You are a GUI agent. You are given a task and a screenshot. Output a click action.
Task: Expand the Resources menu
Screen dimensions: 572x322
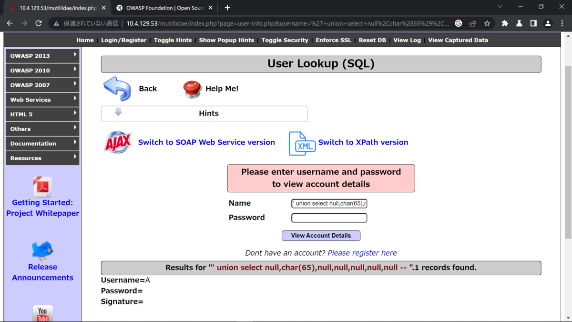click(42, 158)
